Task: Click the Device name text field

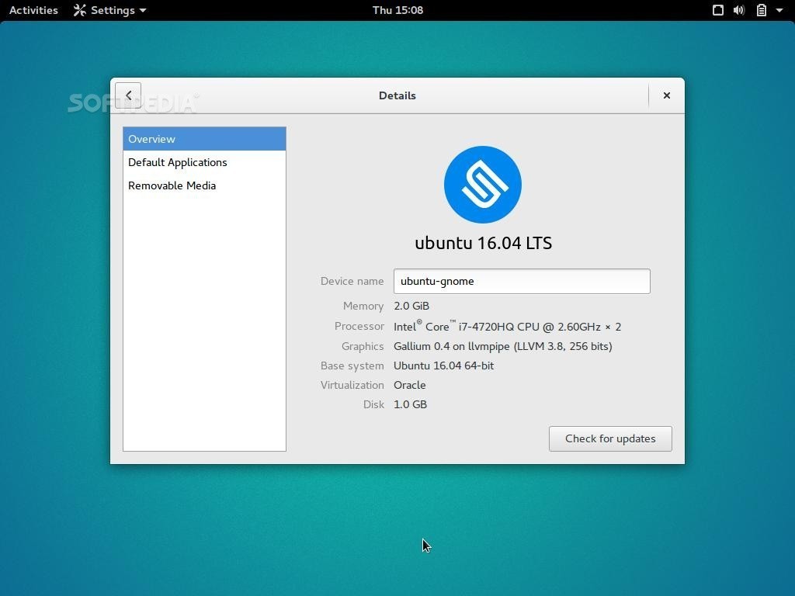Action: pyautogui.click(x=521, y=281)
